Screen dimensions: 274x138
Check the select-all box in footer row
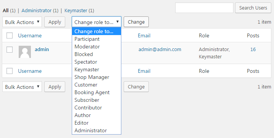[10, 71]
